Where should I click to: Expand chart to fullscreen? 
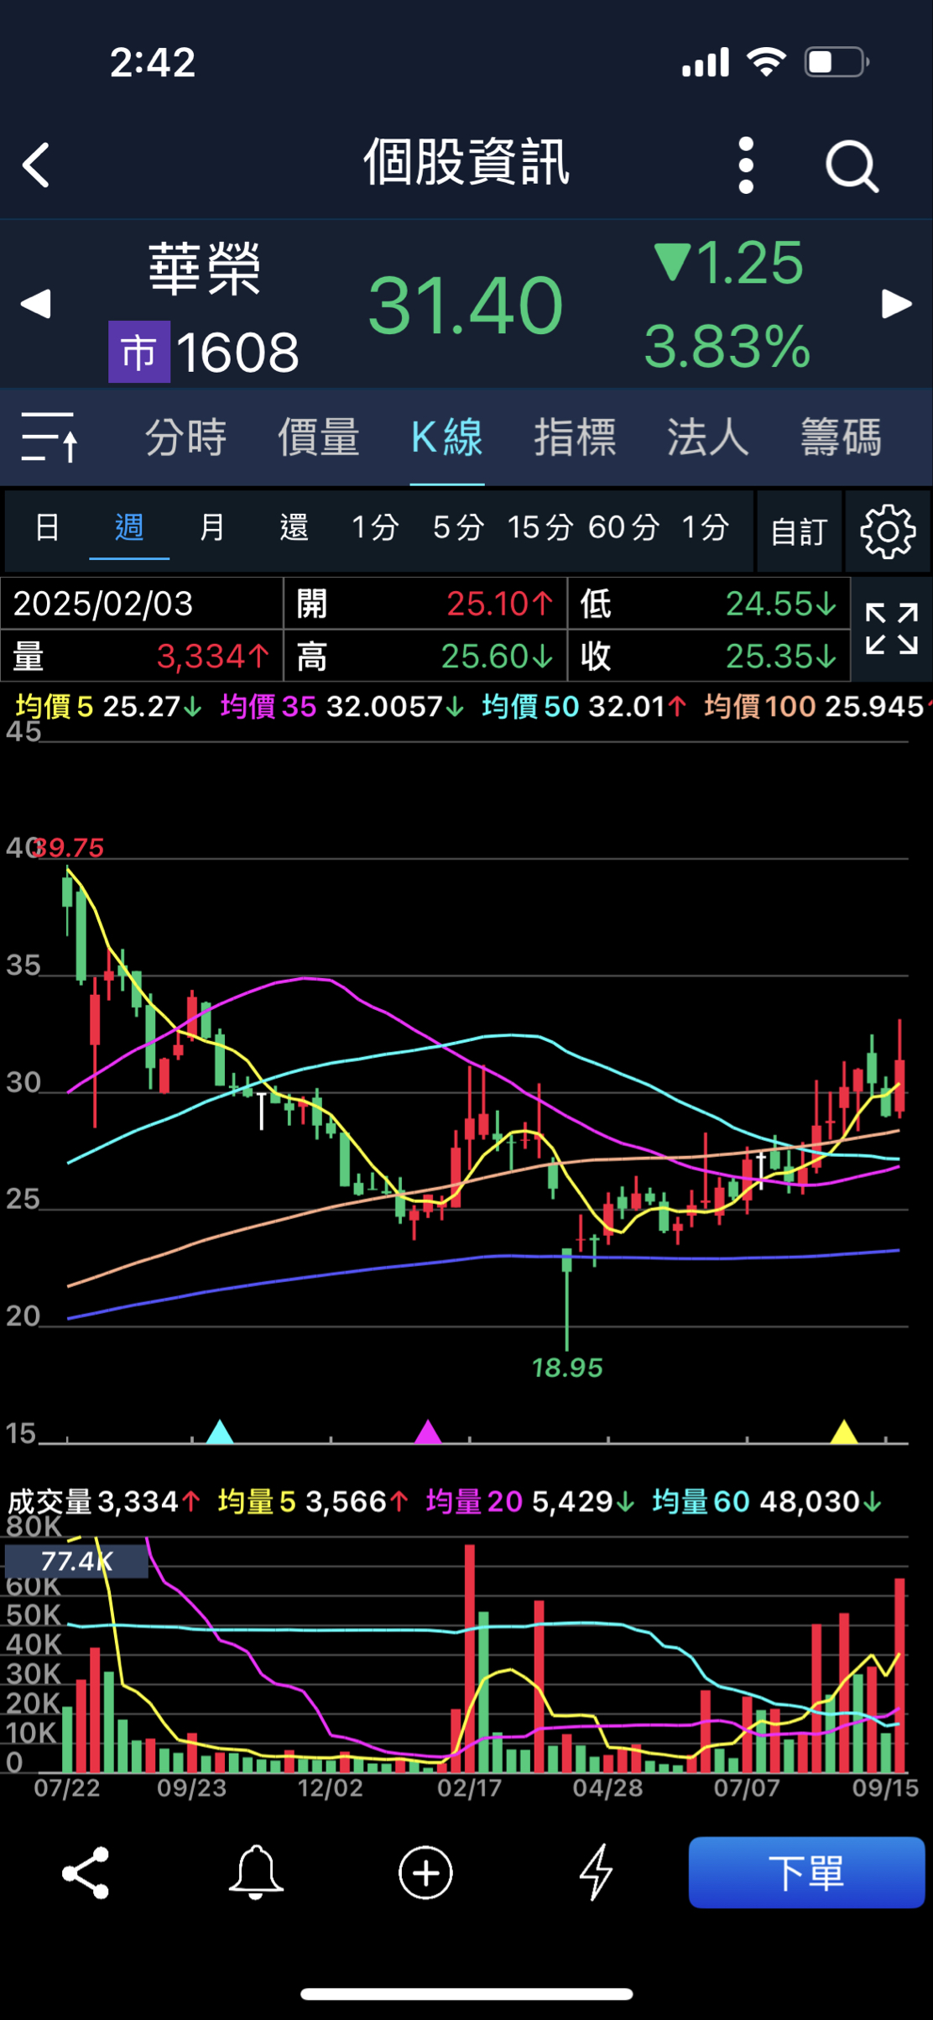click(891, 629)
